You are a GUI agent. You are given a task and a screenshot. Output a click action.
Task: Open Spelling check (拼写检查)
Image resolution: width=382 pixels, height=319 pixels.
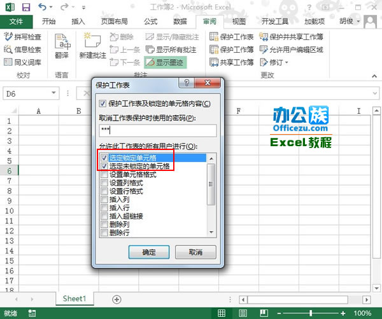22,37
